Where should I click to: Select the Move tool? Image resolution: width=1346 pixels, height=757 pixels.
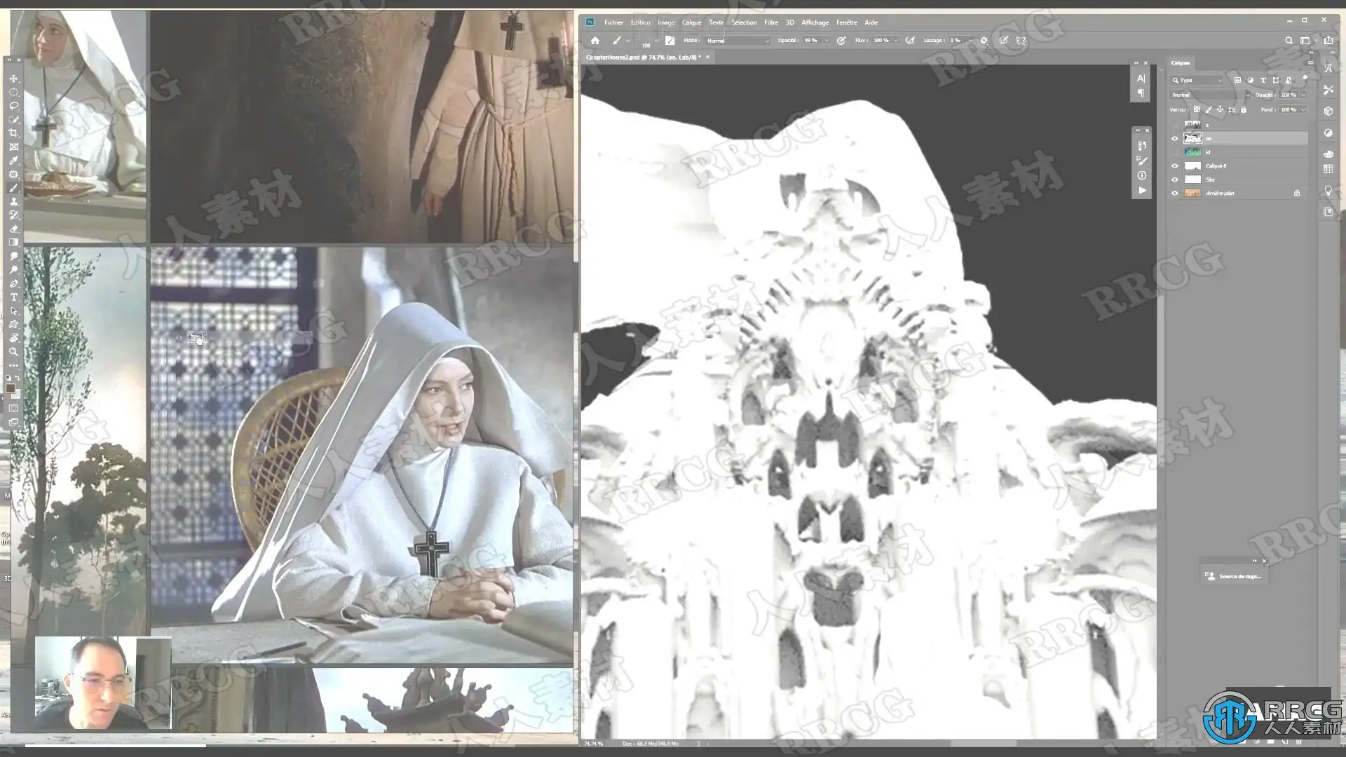point(13,79)
